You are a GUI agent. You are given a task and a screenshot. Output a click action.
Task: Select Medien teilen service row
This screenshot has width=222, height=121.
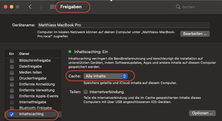pos(30,72)
